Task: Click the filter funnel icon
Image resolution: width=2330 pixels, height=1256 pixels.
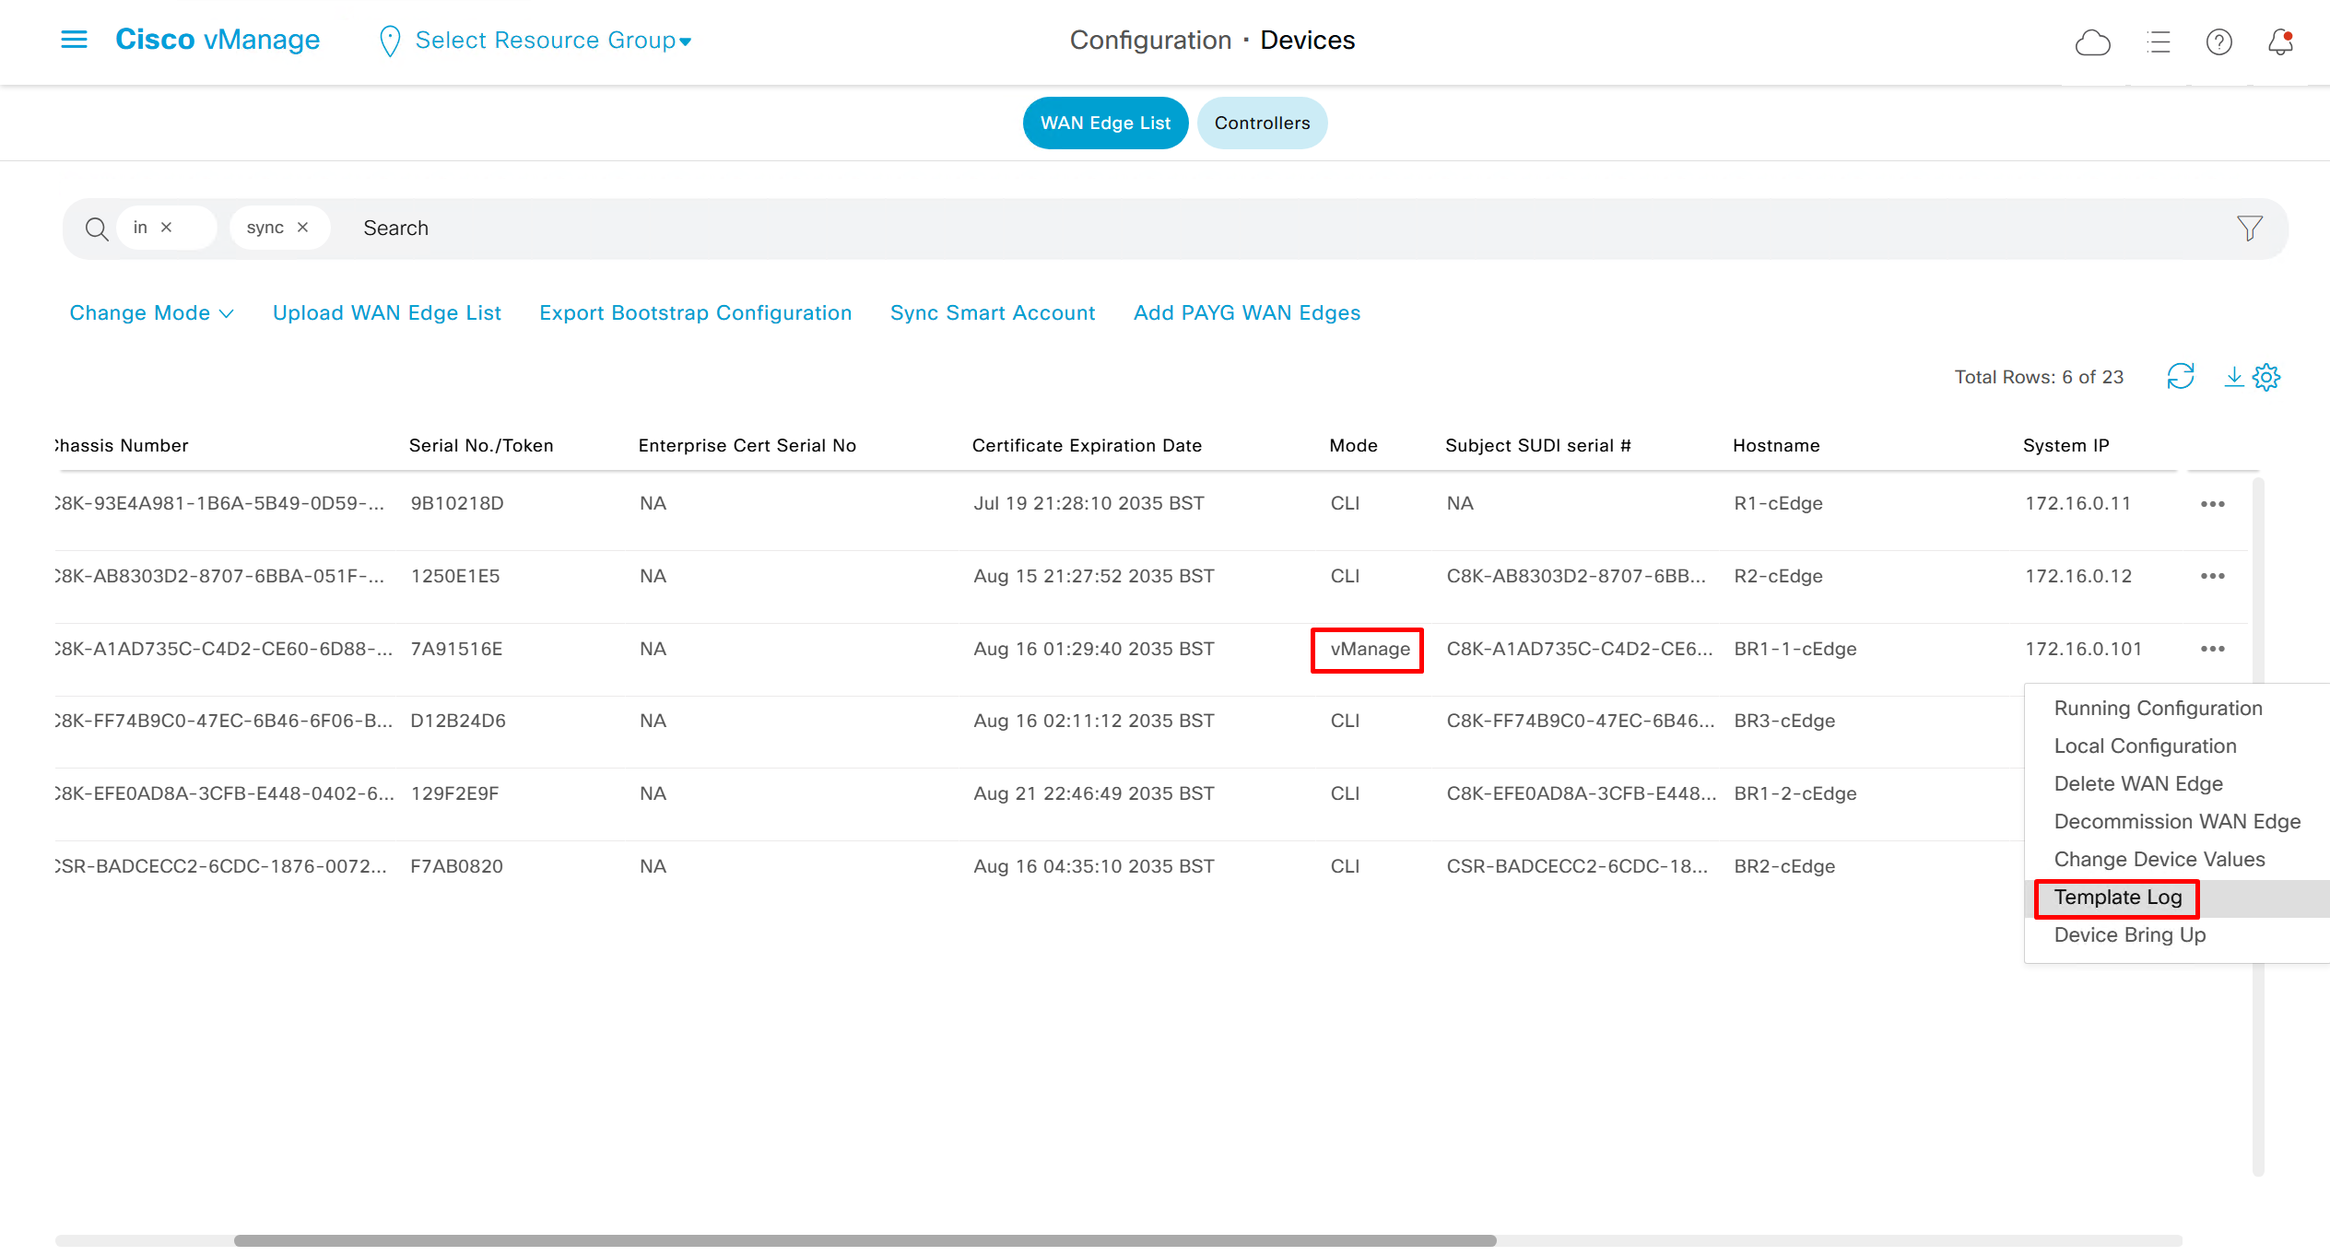Action: (2249, 228)
